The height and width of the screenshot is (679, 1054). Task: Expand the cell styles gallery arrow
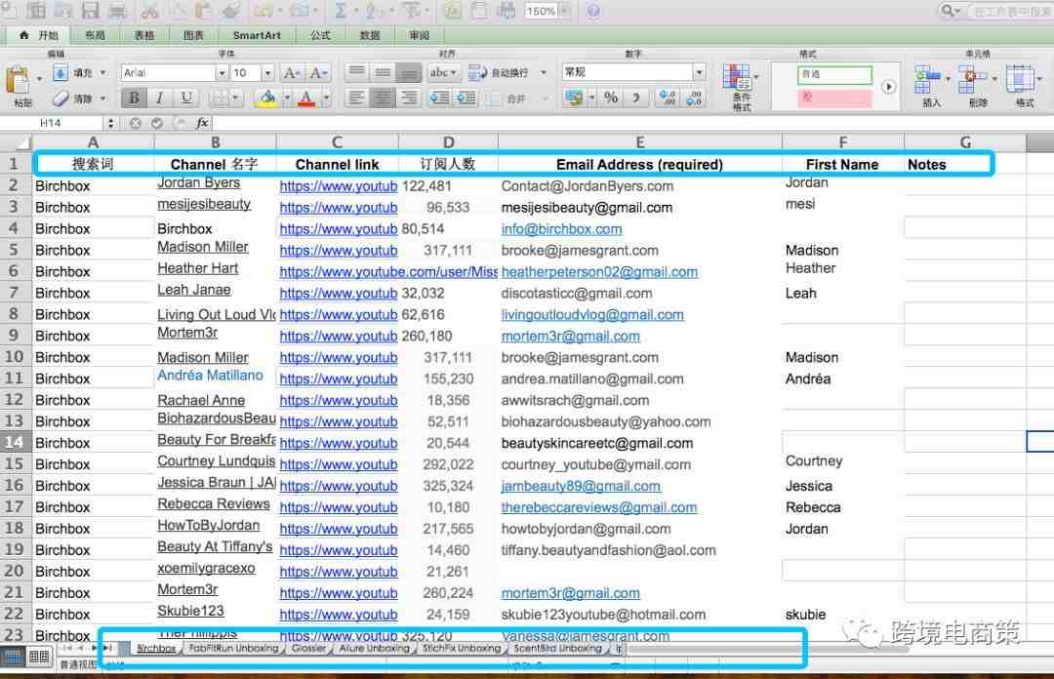[x=888, y=87]
